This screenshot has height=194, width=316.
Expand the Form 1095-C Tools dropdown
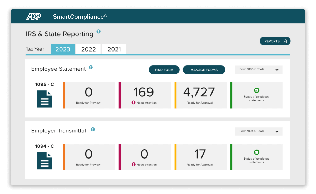[259, 70]
